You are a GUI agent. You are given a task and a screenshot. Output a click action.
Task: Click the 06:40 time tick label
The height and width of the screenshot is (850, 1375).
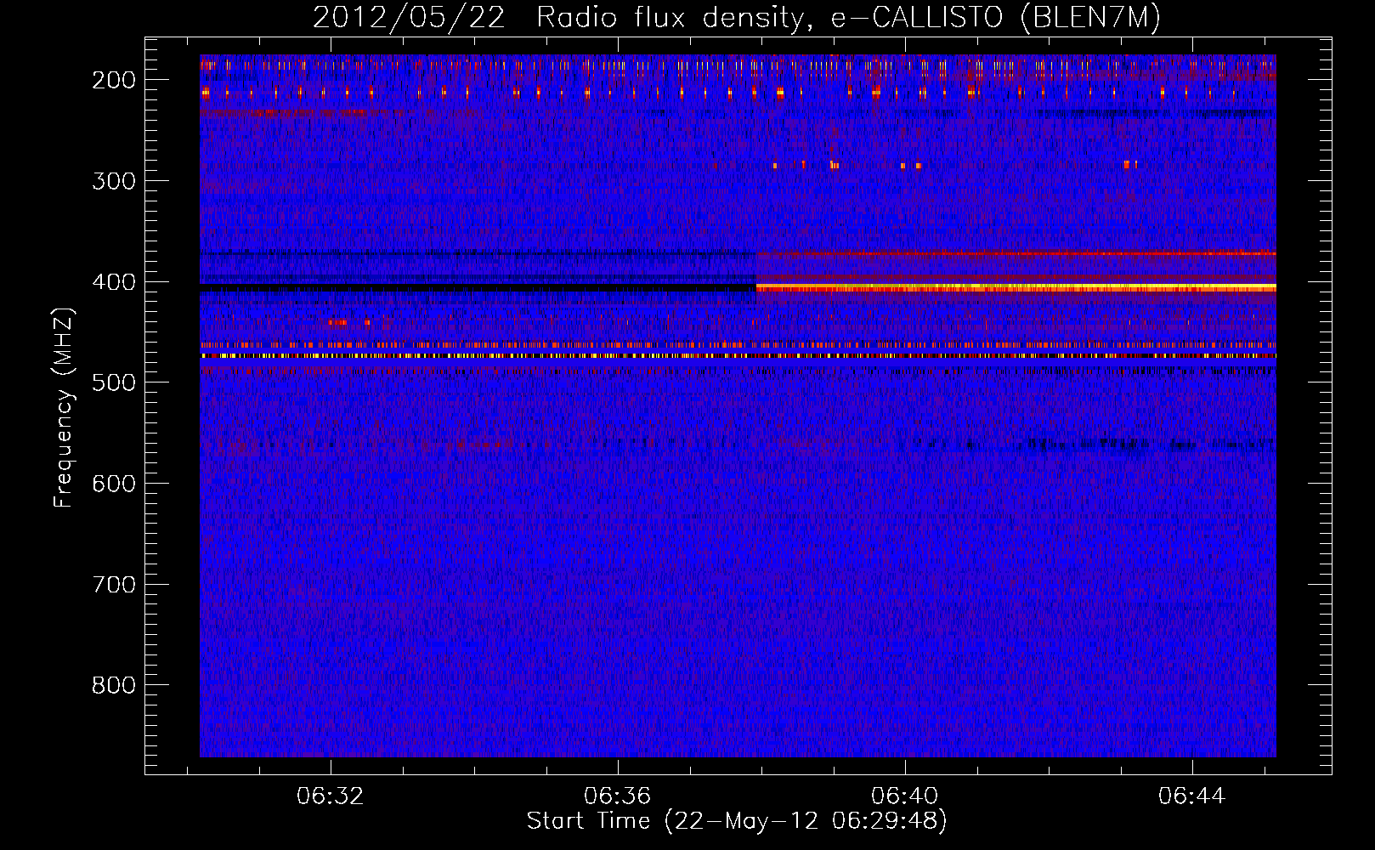pyautogui.click(x=905, y=796)
